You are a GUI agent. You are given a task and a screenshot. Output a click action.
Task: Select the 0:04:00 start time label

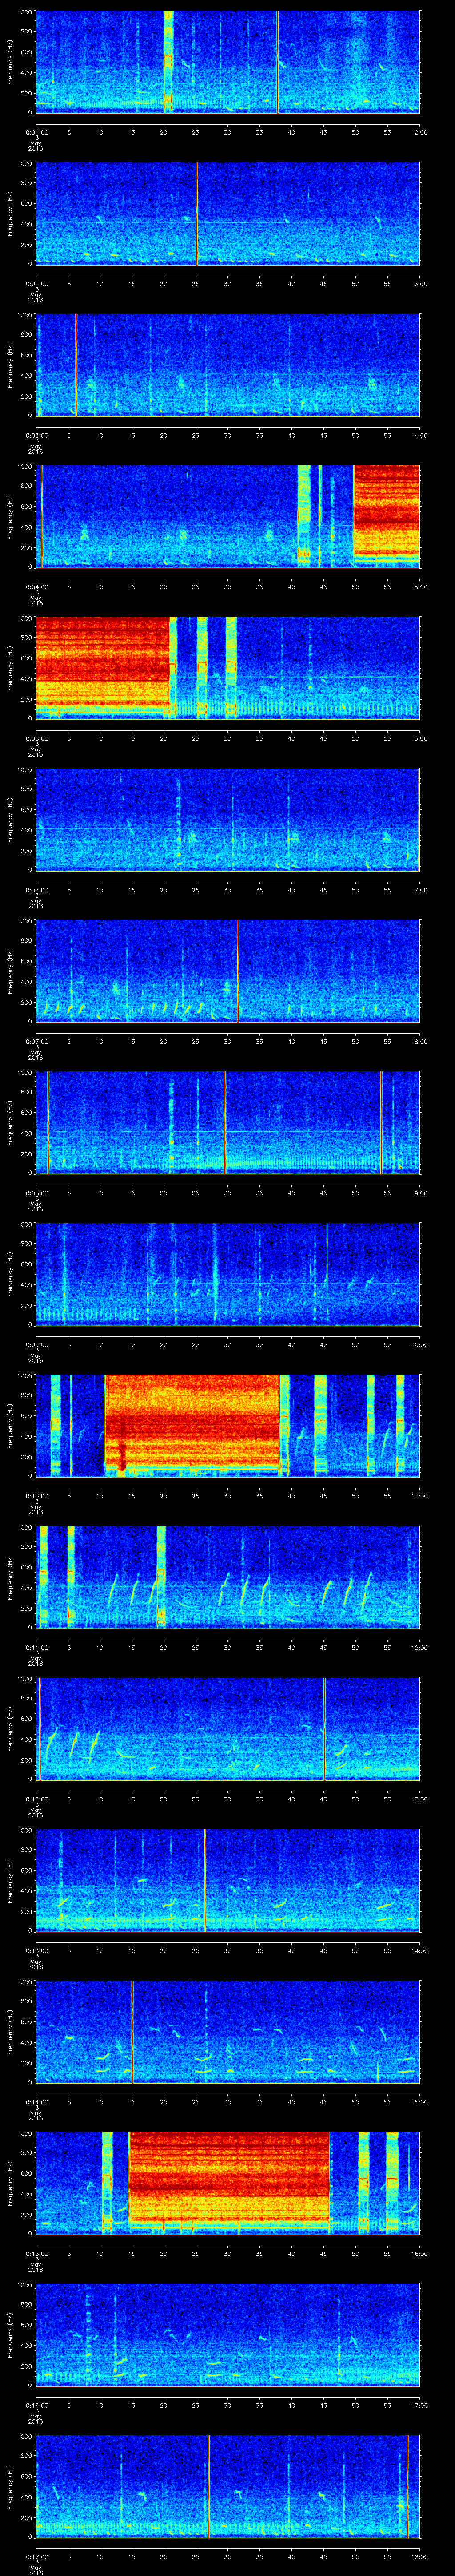tap(36, 587)
